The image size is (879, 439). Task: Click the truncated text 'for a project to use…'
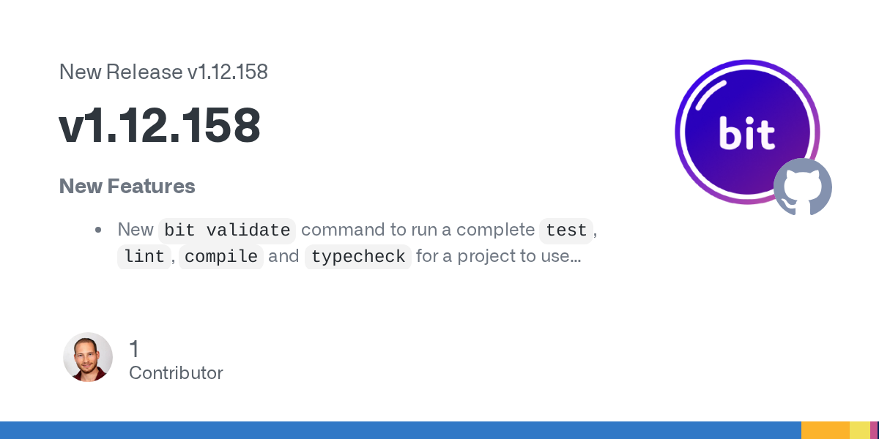tap(498, 257)
